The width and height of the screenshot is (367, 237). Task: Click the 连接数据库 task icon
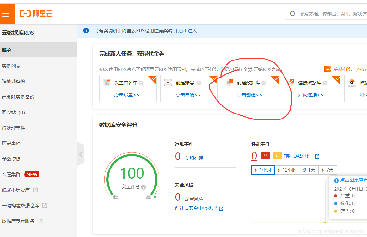pyautogui.click(x=291, y=82)
